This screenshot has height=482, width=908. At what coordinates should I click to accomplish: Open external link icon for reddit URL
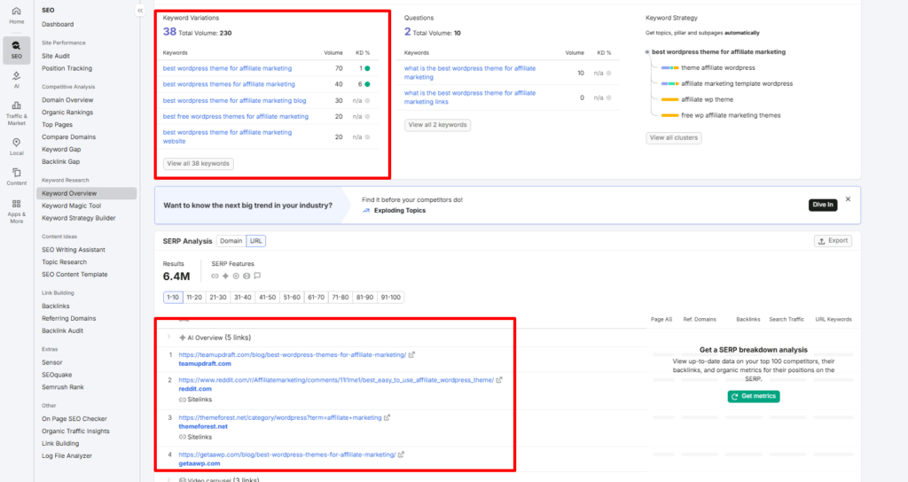(x=499, y=380)
